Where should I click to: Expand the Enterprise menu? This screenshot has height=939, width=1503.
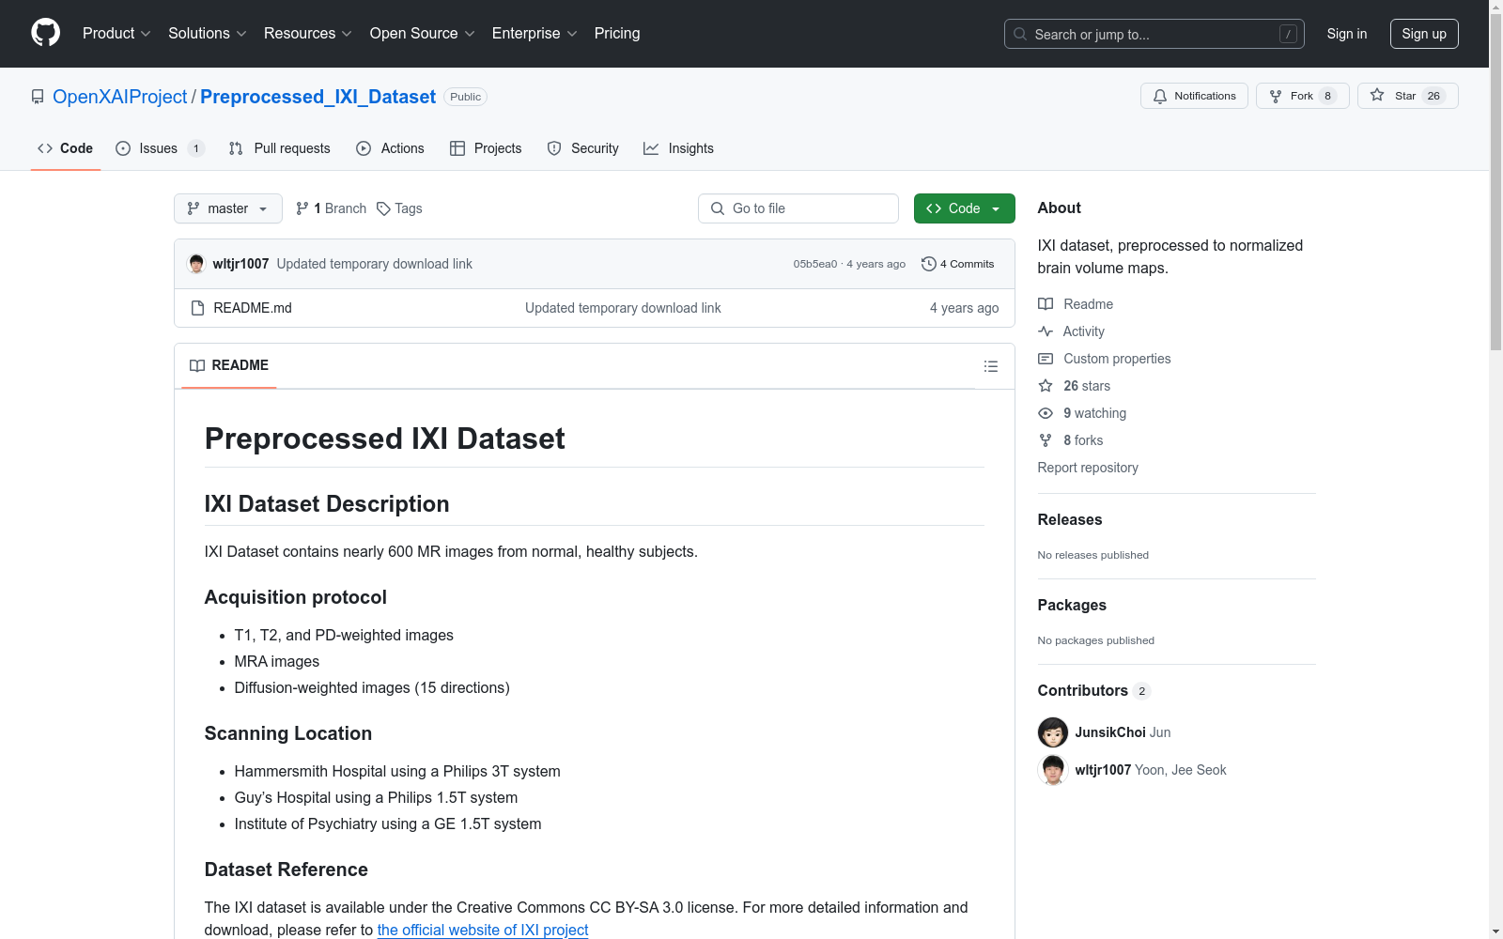click(x=535, y=33)
